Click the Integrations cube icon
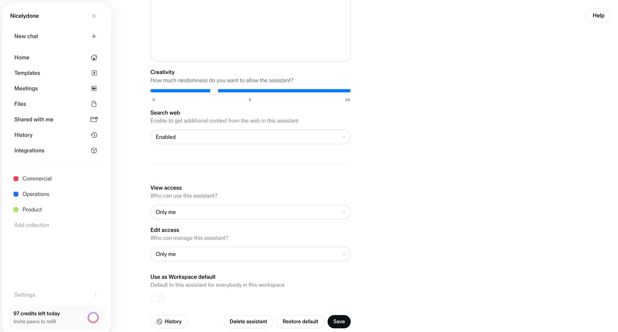The height and width of the screenshot is (332, 618). 94,151
